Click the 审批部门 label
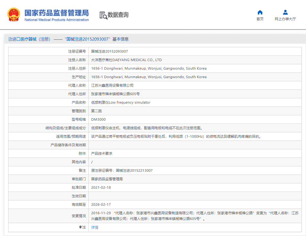This screenshot has height=236, width=306. [79, 179]
